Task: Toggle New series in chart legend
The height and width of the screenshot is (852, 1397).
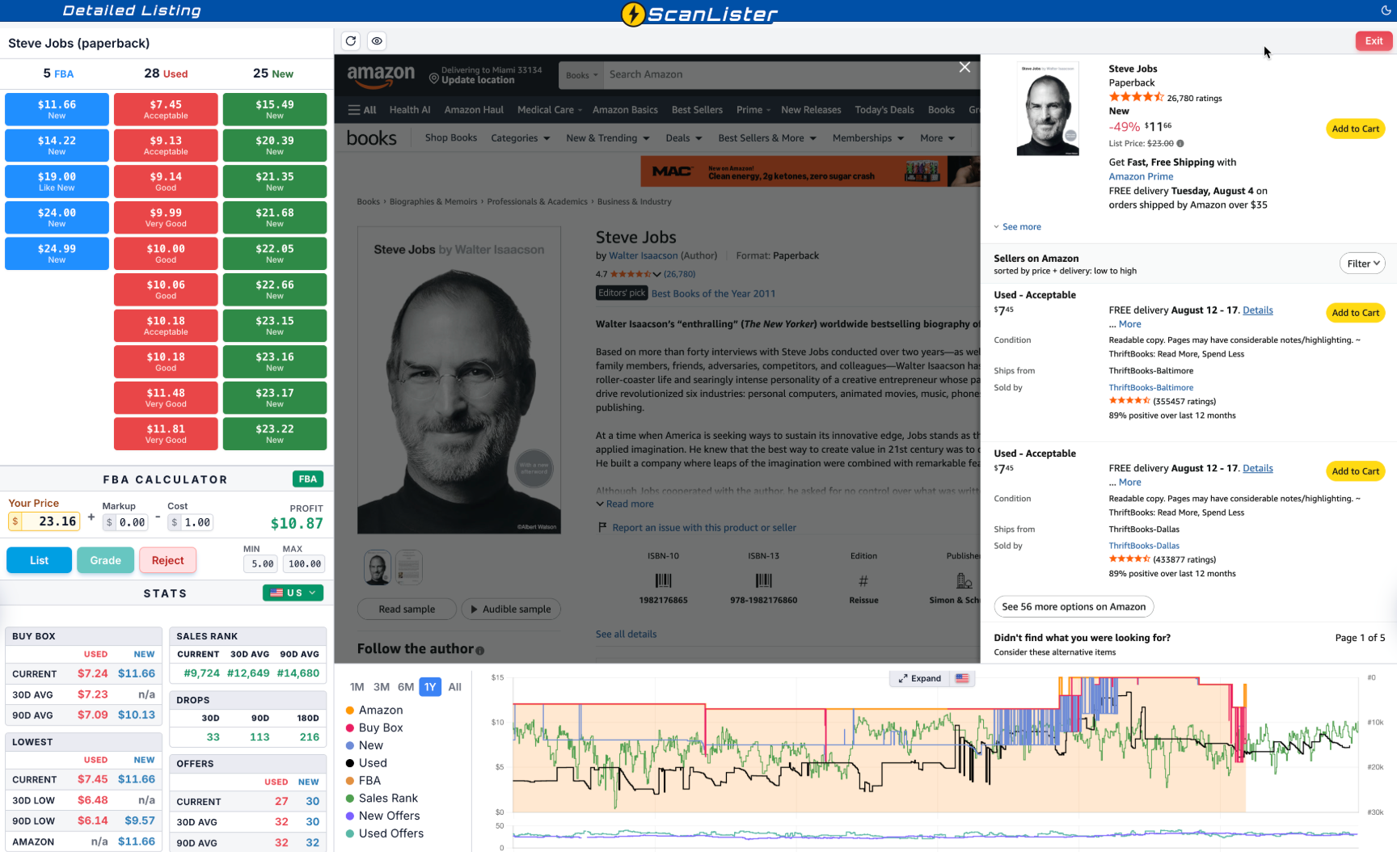Action: [364, 745]
